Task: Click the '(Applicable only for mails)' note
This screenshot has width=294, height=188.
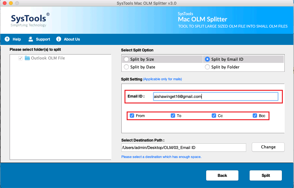Action: (163, 79)
